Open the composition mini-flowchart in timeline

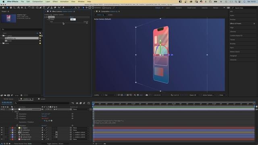(x=73, y=103)
